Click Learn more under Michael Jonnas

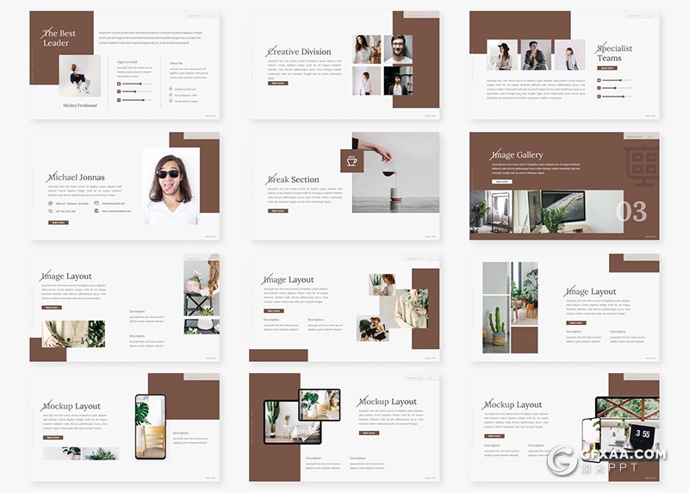point(58,222)
